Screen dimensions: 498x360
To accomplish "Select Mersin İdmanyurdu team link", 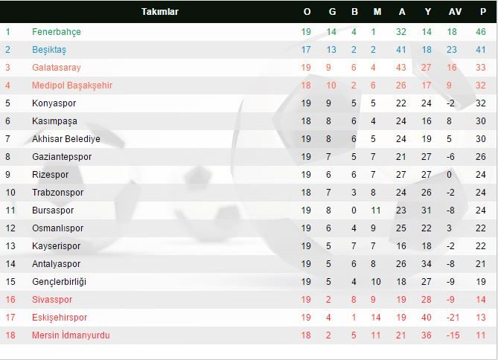I will (x=71, y=335).
